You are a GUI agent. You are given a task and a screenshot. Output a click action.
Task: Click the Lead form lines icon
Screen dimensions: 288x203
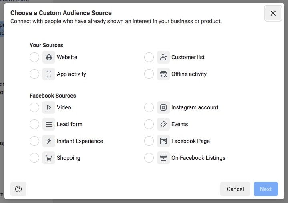(x=49, y=124)
